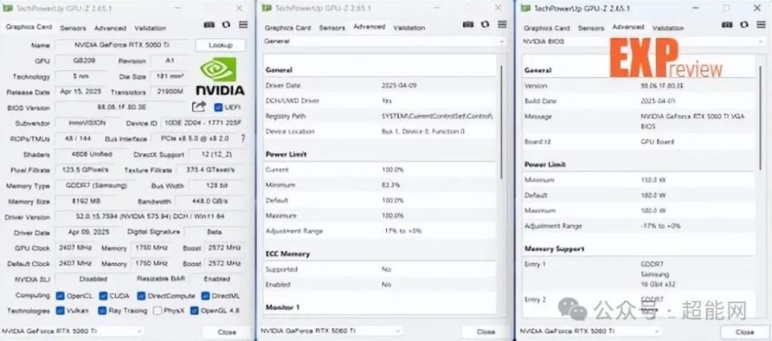Click the Bandwidth value 448.0 GB/s
The height and width of the screenshot is (341, 772).
pyautogui.click(x=210, y=201)
